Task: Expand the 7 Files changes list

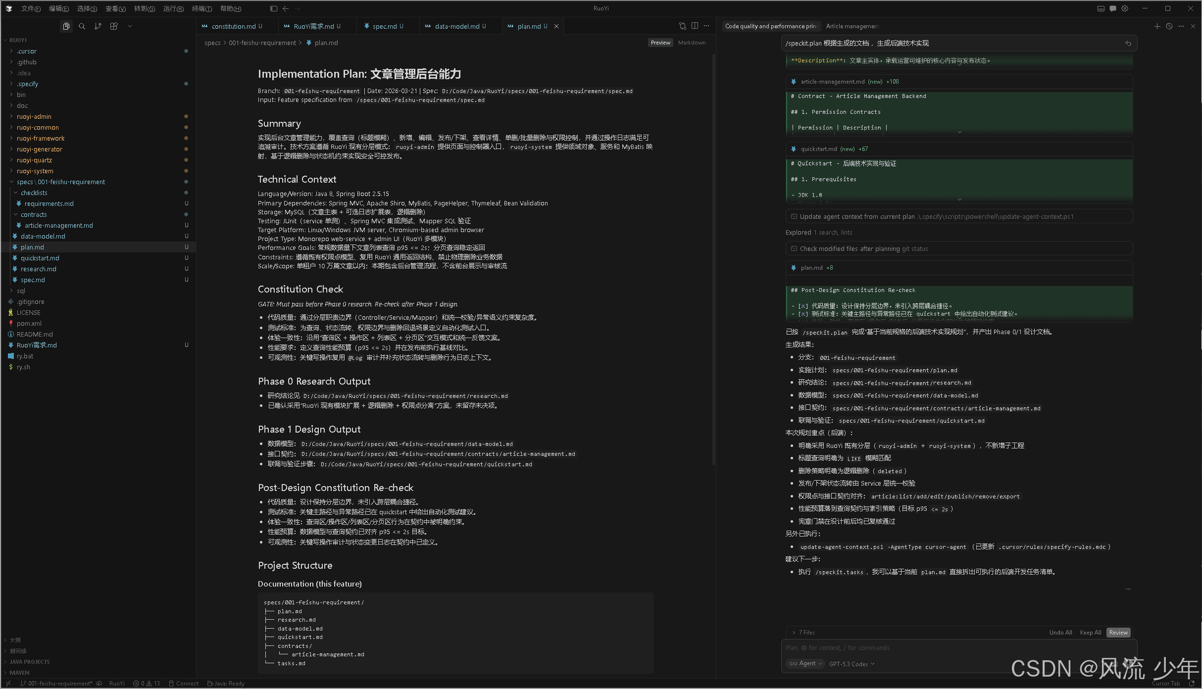Action: click(805, 632)
